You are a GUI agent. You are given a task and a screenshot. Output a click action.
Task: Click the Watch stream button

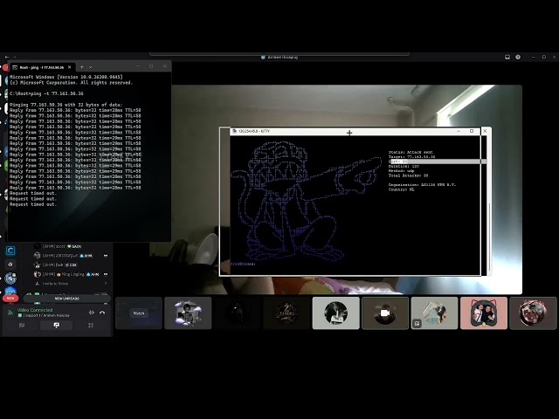point(139,313)
